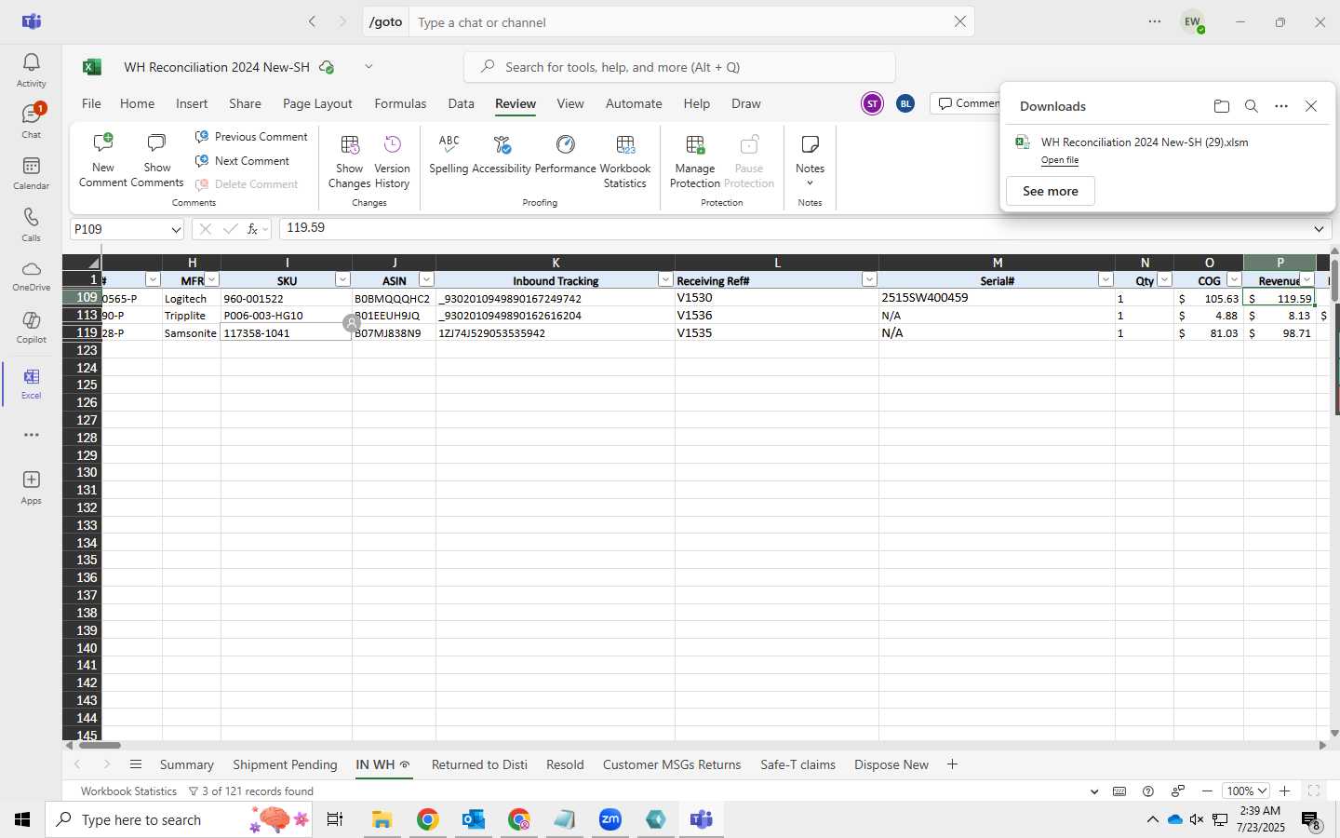Viewport: 1340px width, 838px height.
Task: Switch to Shipment Pending sheet
Action: pos(285,764)
